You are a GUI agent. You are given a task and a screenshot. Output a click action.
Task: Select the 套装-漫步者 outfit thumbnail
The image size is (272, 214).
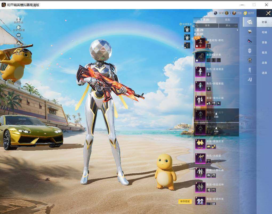point(200,57)
